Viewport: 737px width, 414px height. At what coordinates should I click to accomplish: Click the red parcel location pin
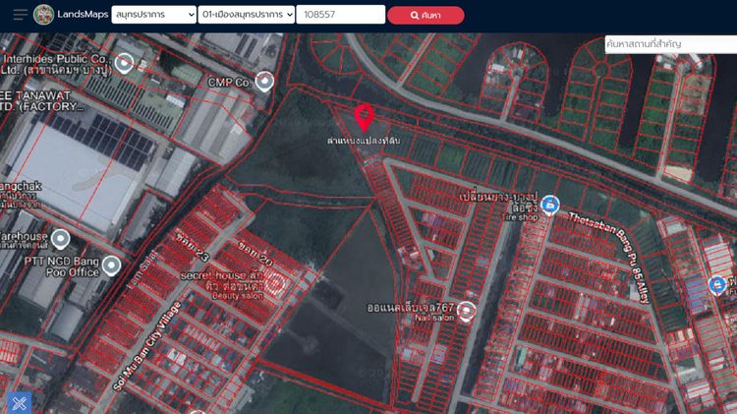pos(364,117)
